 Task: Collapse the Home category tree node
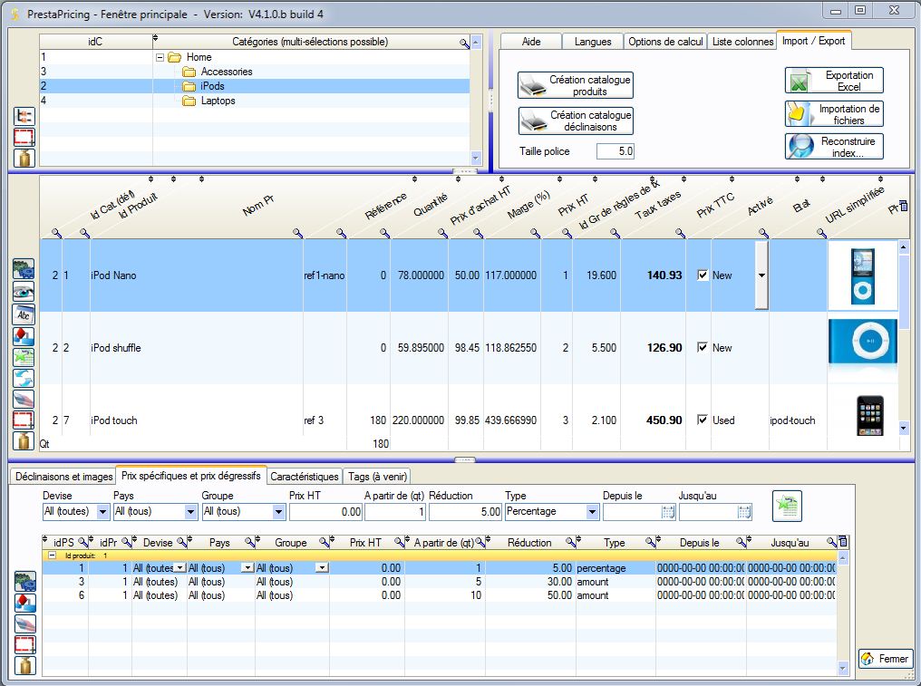click(x=160, y=58)
